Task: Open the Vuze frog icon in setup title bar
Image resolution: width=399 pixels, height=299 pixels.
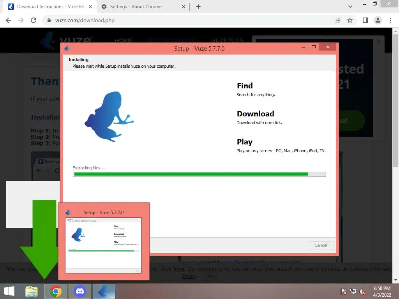Action: 67,48
